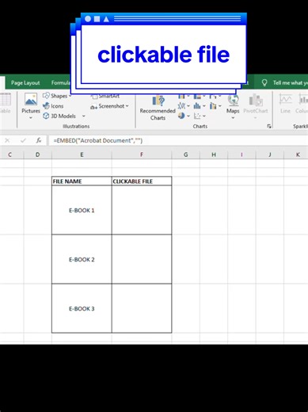Expand the Screenshot dropdown arrow

pos(127,106)
